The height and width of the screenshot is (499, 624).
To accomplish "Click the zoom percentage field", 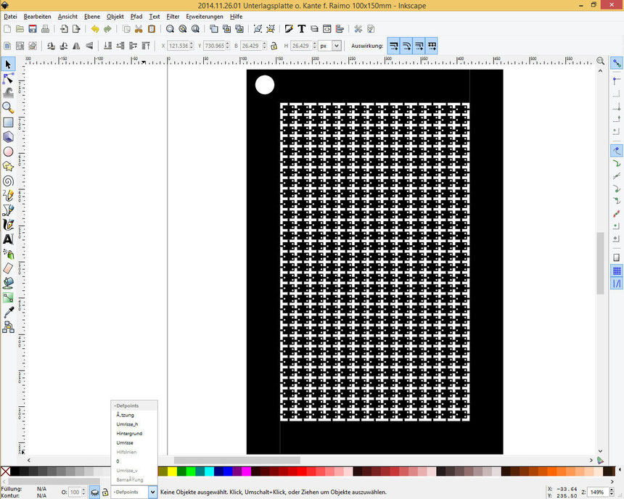I will point(598,492).
